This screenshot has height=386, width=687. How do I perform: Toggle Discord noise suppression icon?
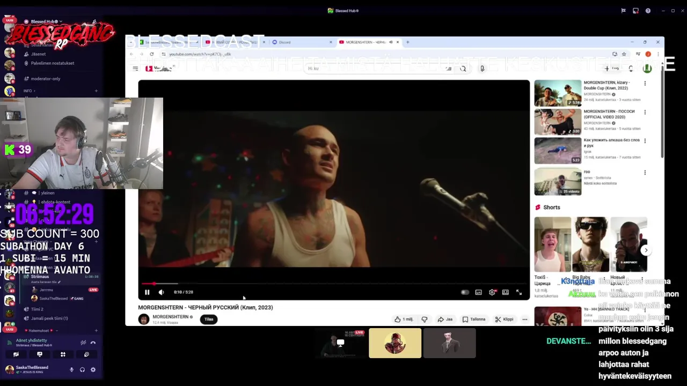[83, 343]
